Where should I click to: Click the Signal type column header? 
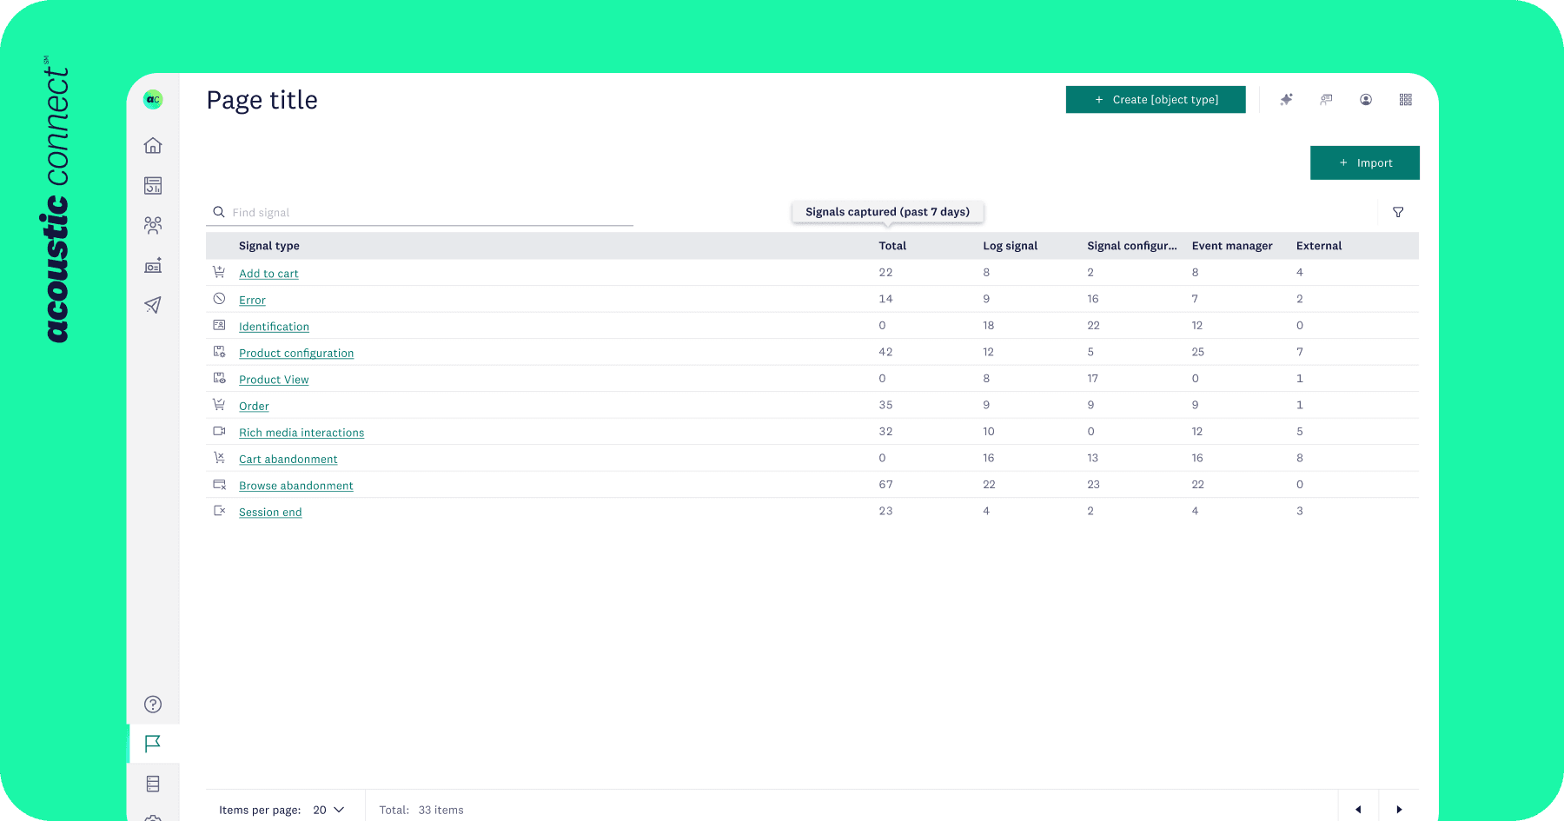[269, 246]
